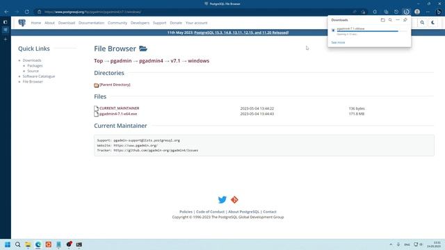Open taskbar Search
The height and width of the screenshot is (250, 445).
[x=17, y=244]
